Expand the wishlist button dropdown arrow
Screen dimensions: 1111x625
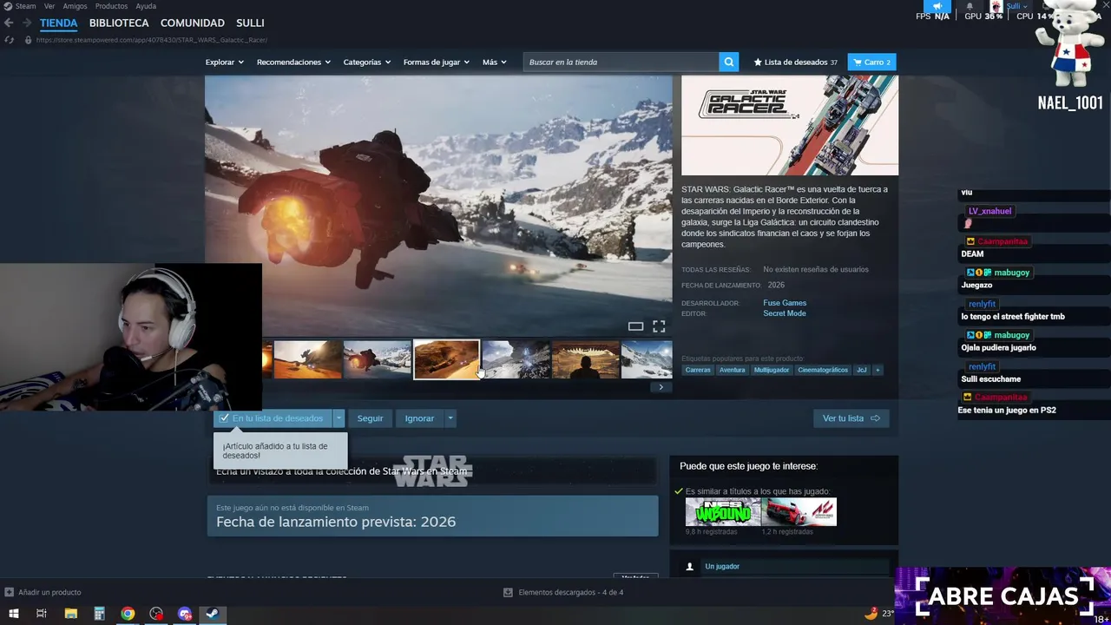coord(339,418)
